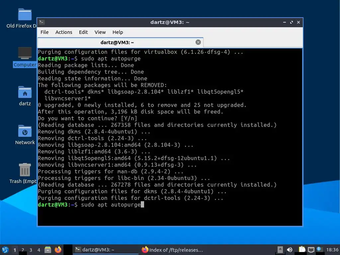The width and height of the screenshot is (340, 255).
Task: Click 'Building dependency tree... Done' line
Action: (91, 72)
